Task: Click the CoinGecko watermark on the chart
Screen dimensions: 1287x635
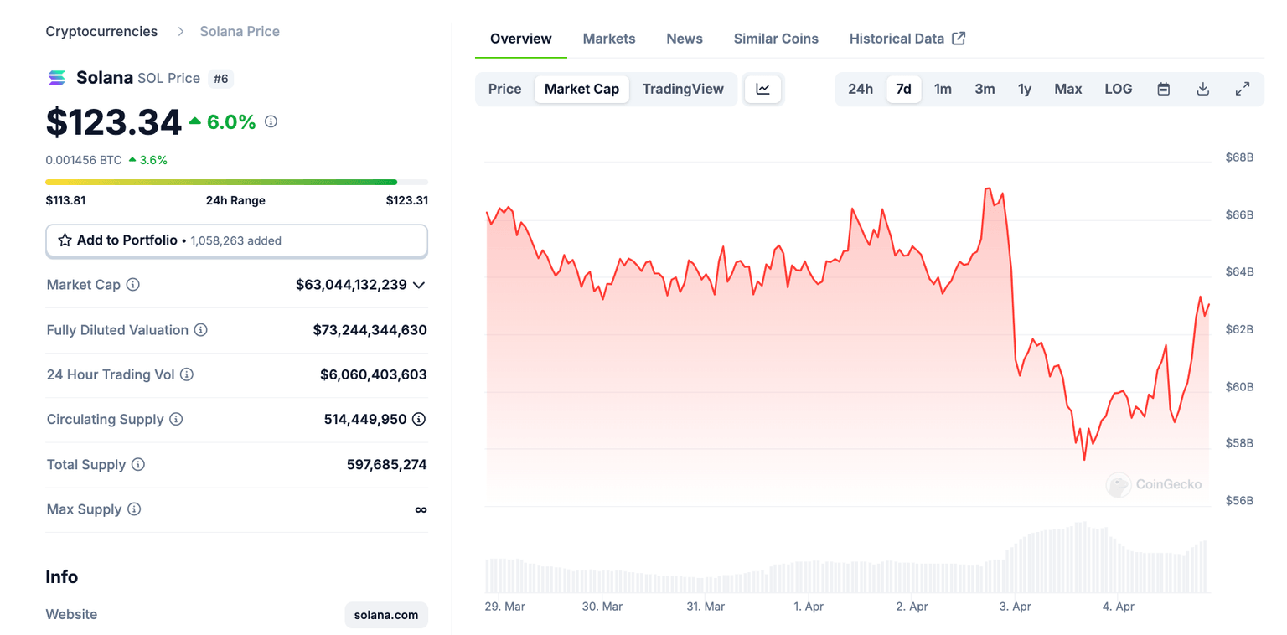Action: [x=1155, y=484]
